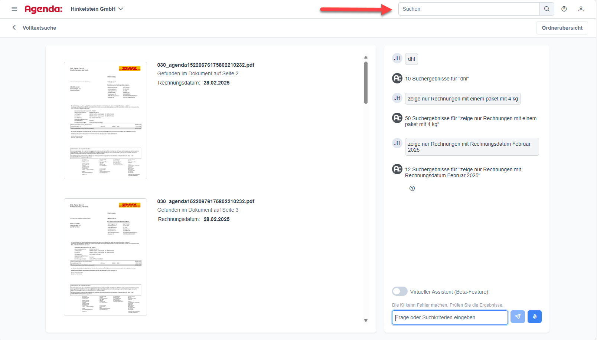The height and width of the screenshot is (340, 597).
Task: Start voice input with the microphone button
Action: tap(534, 317)
